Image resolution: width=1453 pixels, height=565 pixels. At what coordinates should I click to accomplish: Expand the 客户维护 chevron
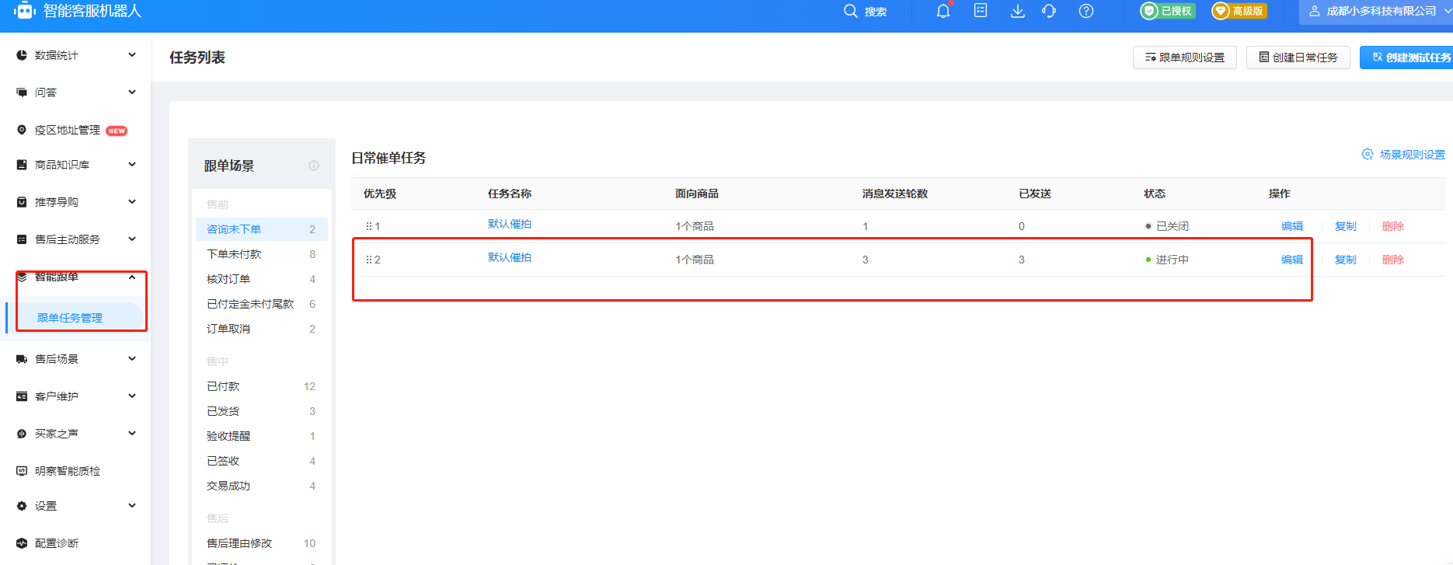(x=132, y=396)
